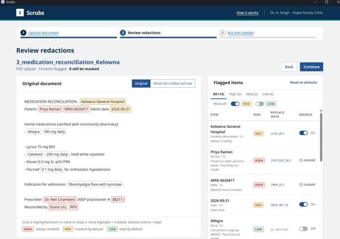This screenshot has height=239, width=340.
Task: Switch to Med (2) tab
Action: point(252,94)
